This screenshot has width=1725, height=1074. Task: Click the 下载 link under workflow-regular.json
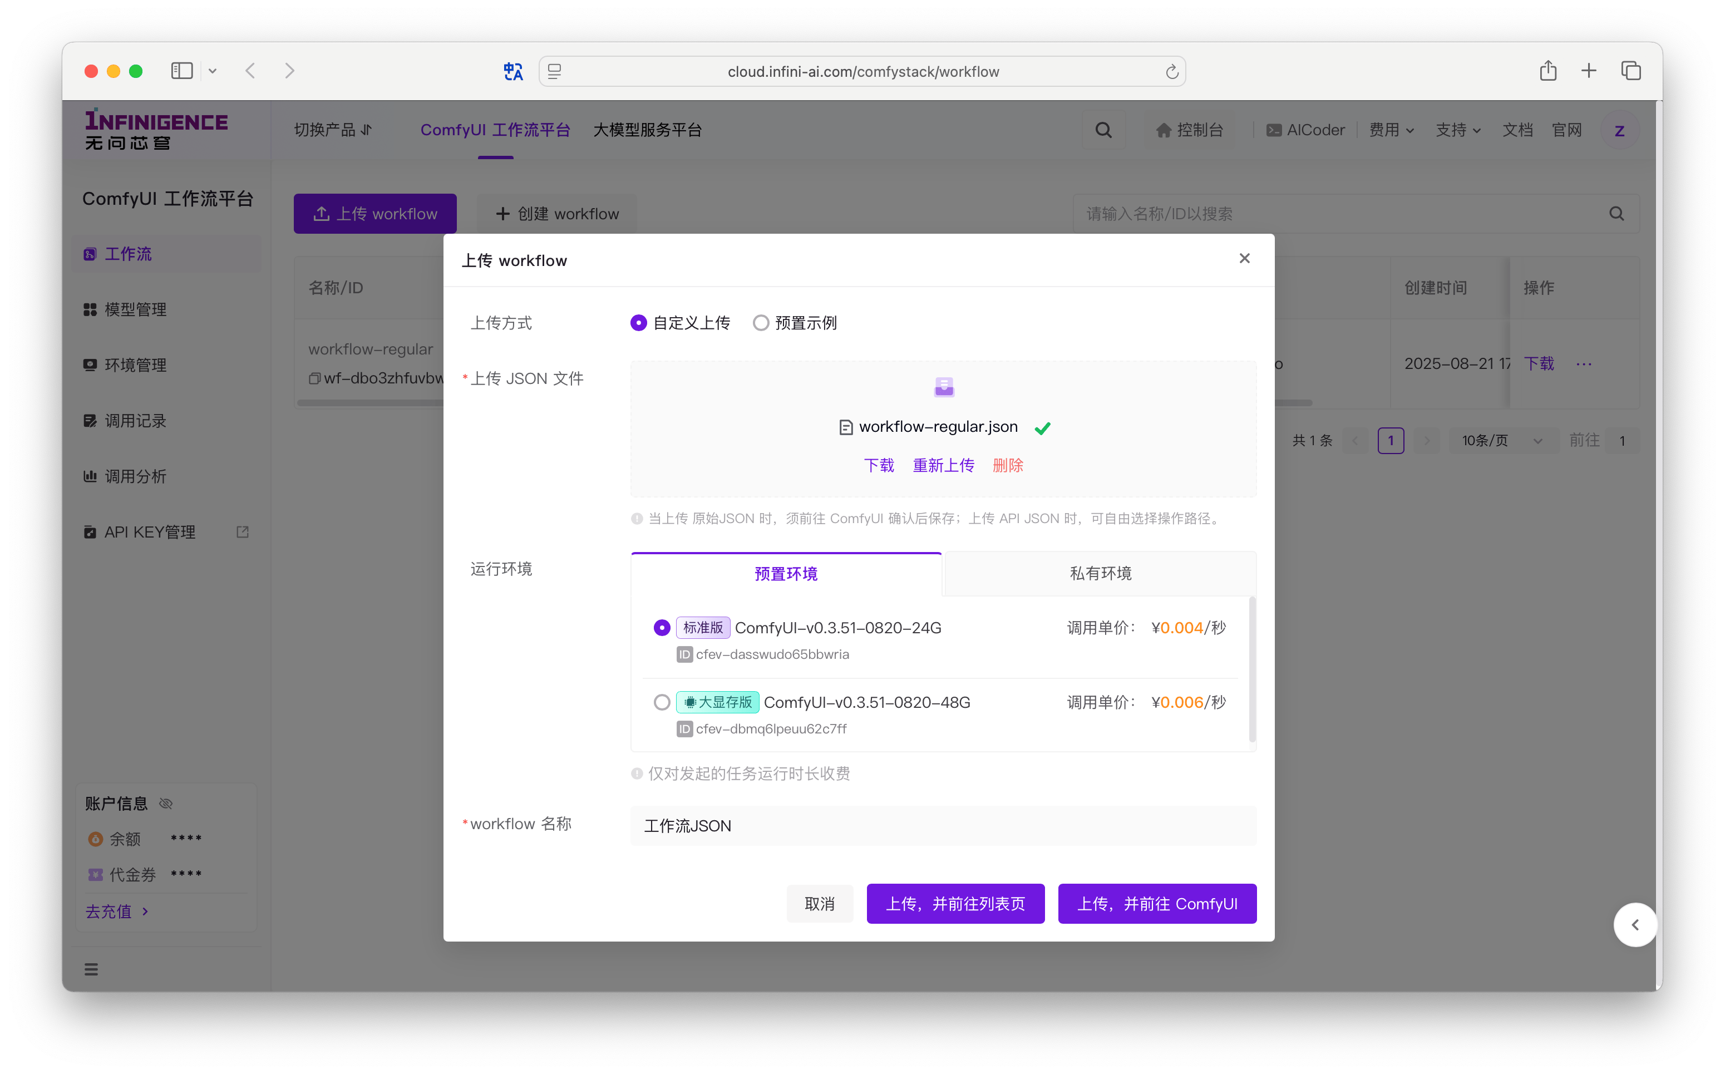point(879,465)
